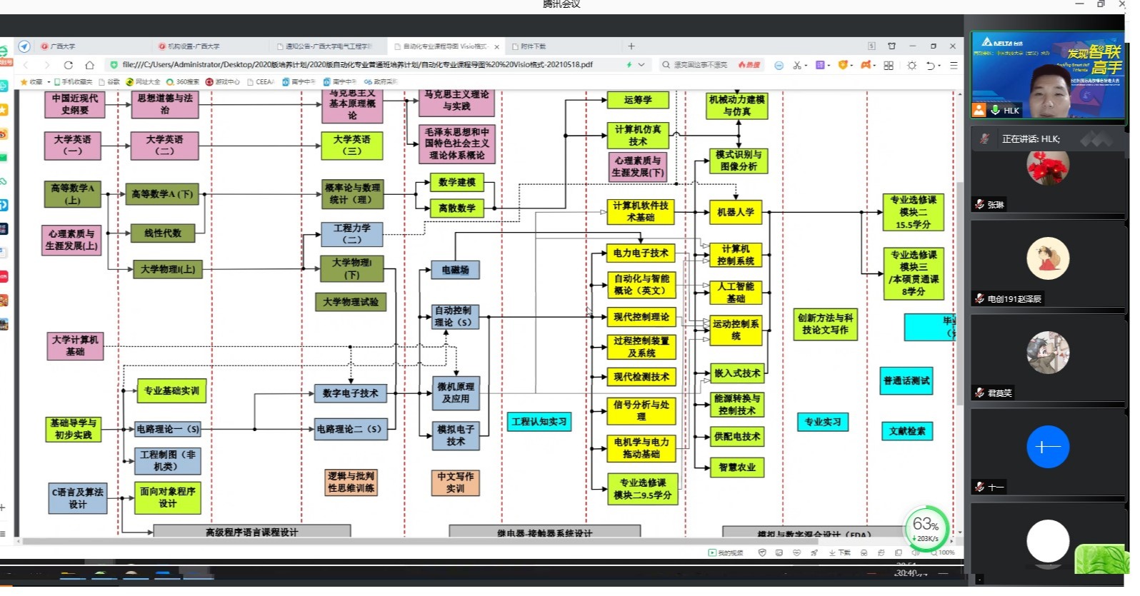The image size is (1140, 596).
Task: Open the screenshot scissors tool
Action: (x=798, y=65)
